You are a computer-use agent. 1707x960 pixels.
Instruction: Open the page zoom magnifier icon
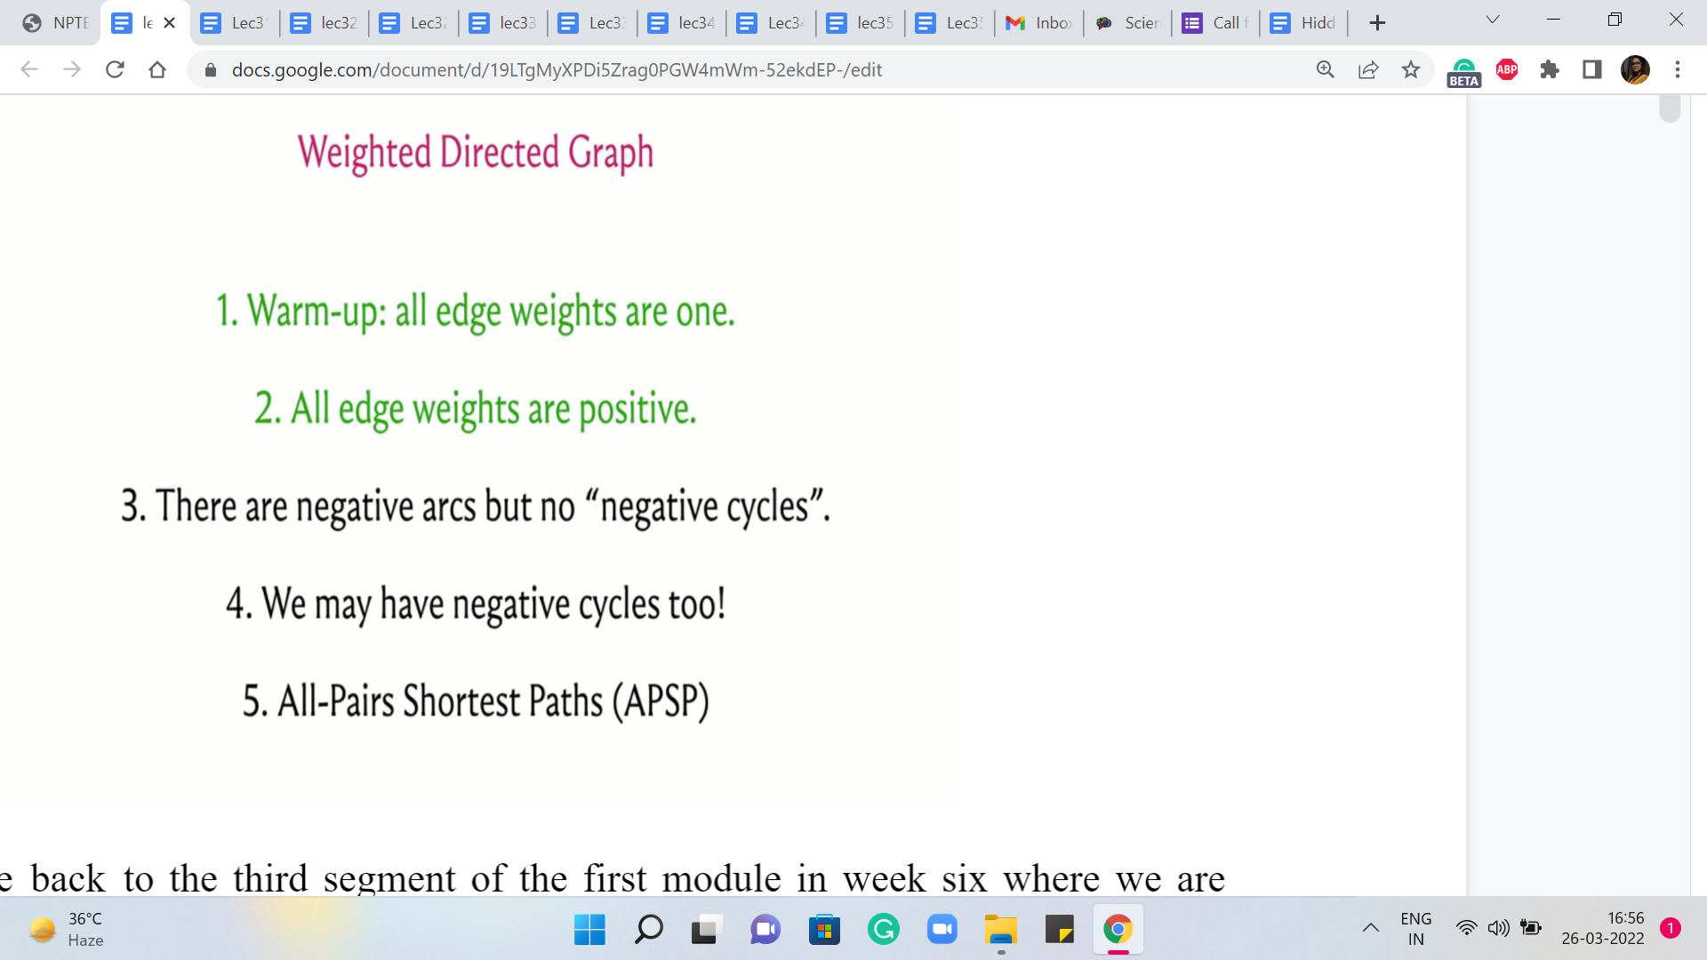(x=1325, y=69)
